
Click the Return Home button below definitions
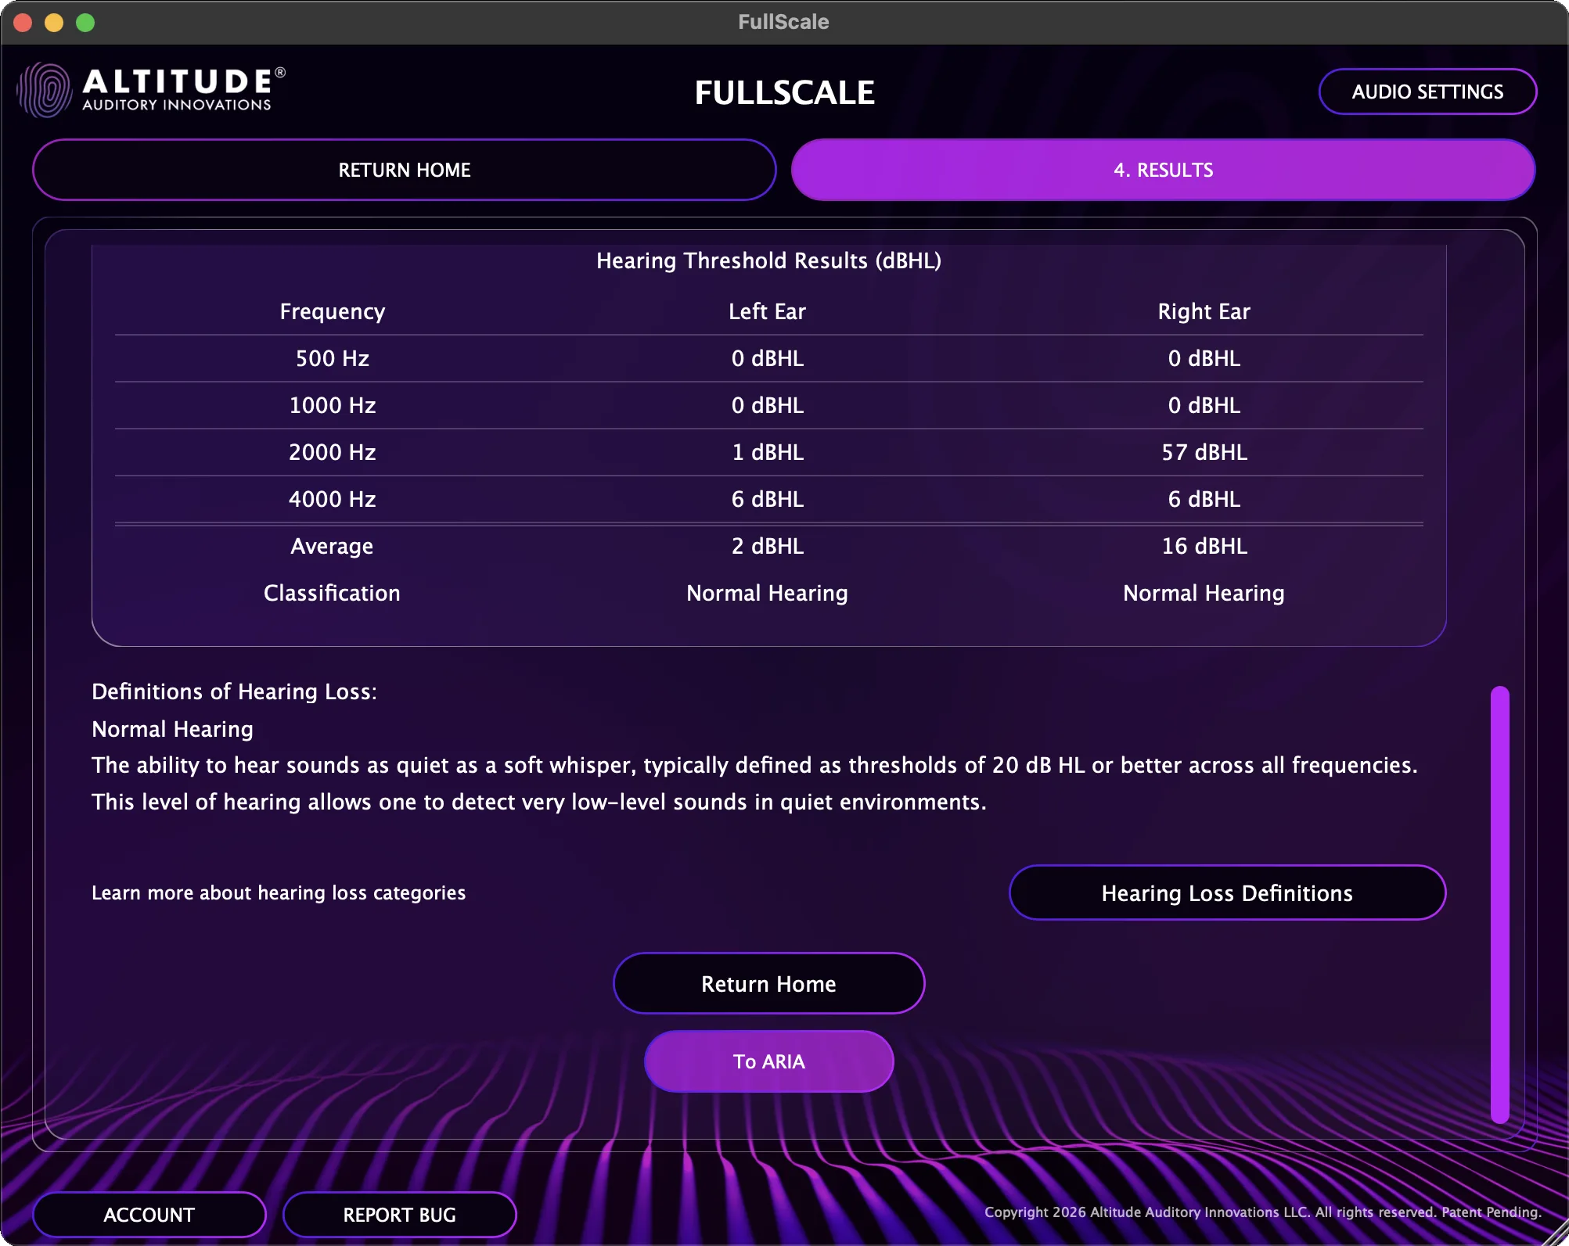coord(768,983)
